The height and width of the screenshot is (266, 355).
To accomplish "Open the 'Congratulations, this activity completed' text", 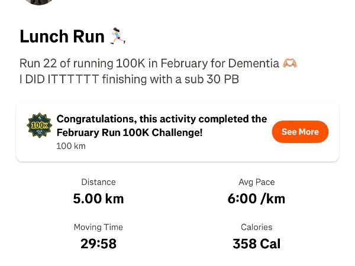I will [162, 119].
